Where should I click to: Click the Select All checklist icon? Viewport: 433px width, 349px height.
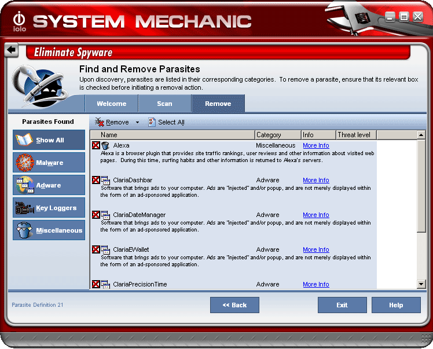(x=152, y=122)
